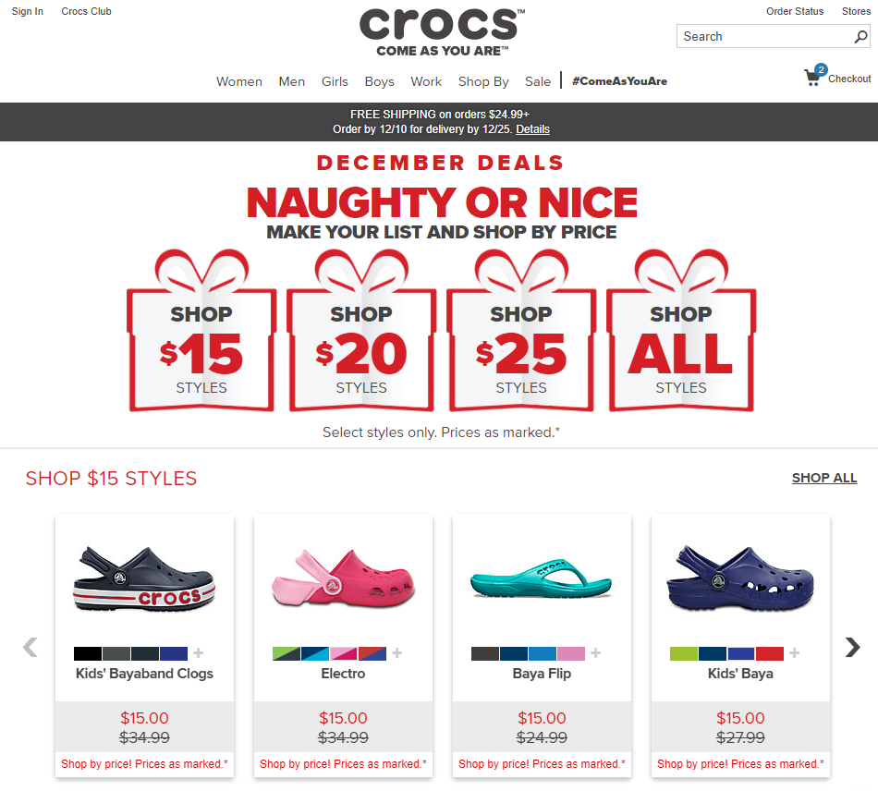Select pink swatch for Baya Flip
The height and width of the screenshot is (791, 878).
pyautogui.click(x=571, y=653)
